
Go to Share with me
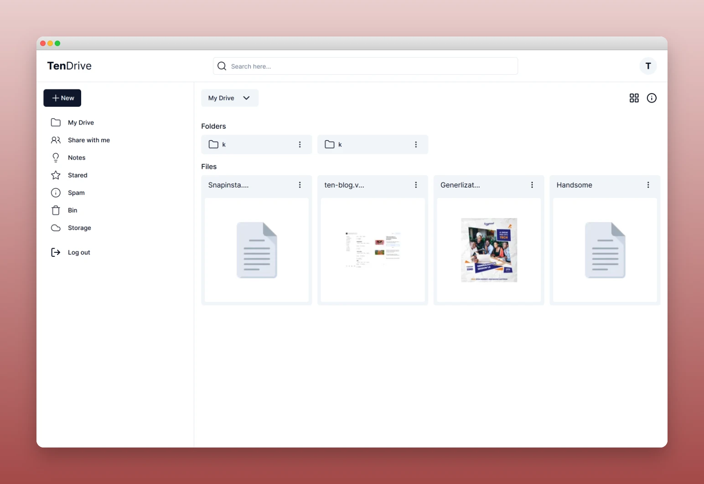coord(88,140)
